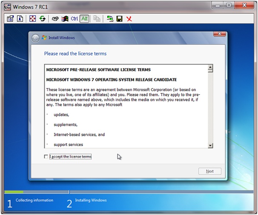Request screen refresh icon
This screenshot has width=258, height=215.
[43, 19]
